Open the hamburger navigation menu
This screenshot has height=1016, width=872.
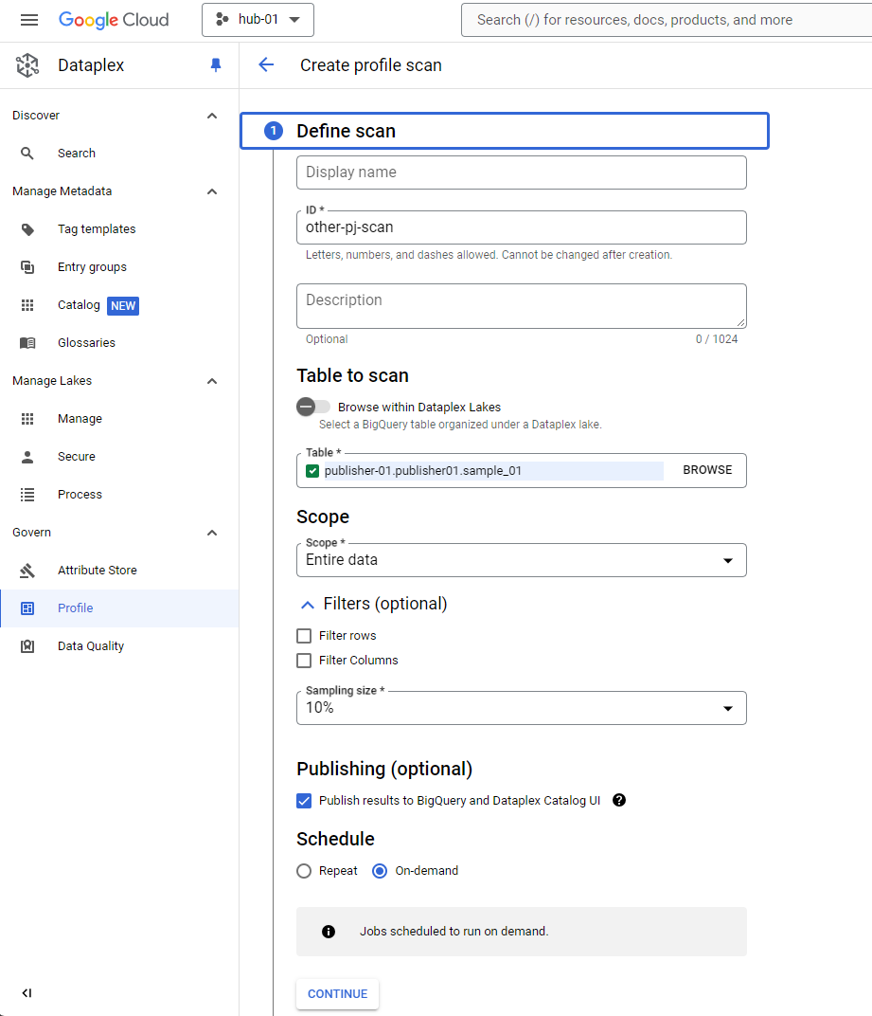pos(29,20)
